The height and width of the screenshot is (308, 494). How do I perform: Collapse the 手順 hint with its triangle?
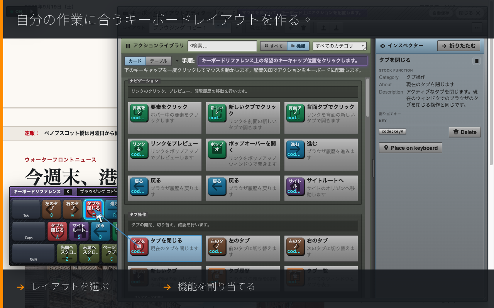(x=177, y=61)
